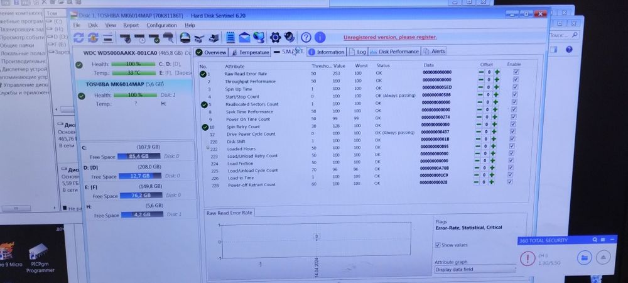Image resolution: width=628 pixels, height=283 pixels.
Task: Open the surface test disc icon
Action: tap(185, 38)
